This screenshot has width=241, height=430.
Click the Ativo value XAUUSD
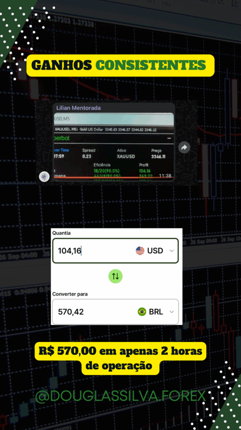click(126, 157)
